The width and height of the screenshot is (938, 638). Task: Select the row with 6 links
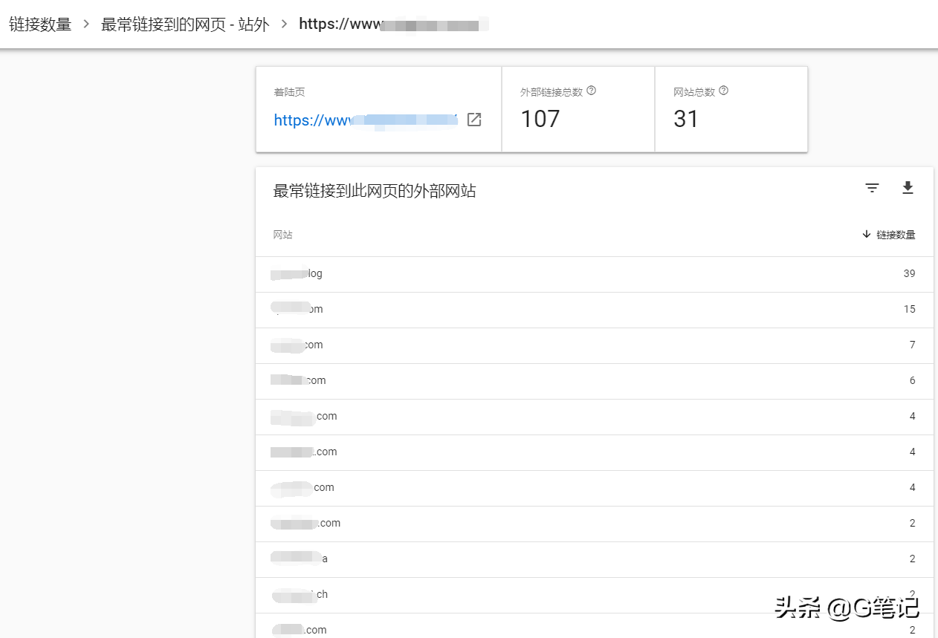pos(595,381)
